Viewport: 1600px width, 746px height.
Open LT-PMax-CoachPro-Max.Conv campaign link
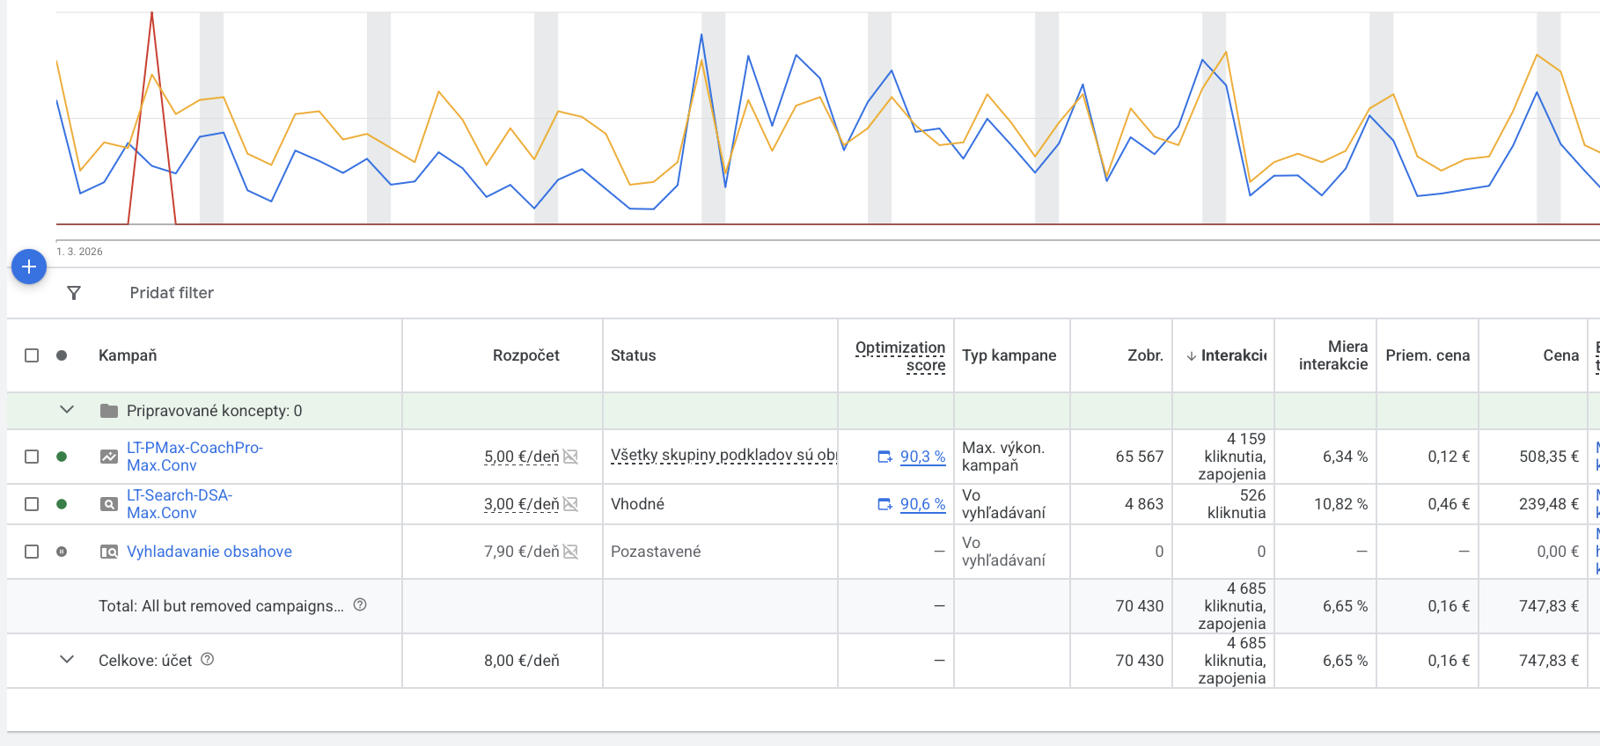click(x=194, y=457)
